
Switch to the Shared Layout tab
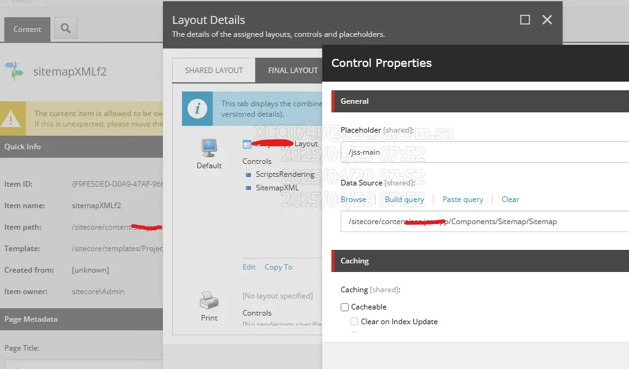tap(213, 70)
